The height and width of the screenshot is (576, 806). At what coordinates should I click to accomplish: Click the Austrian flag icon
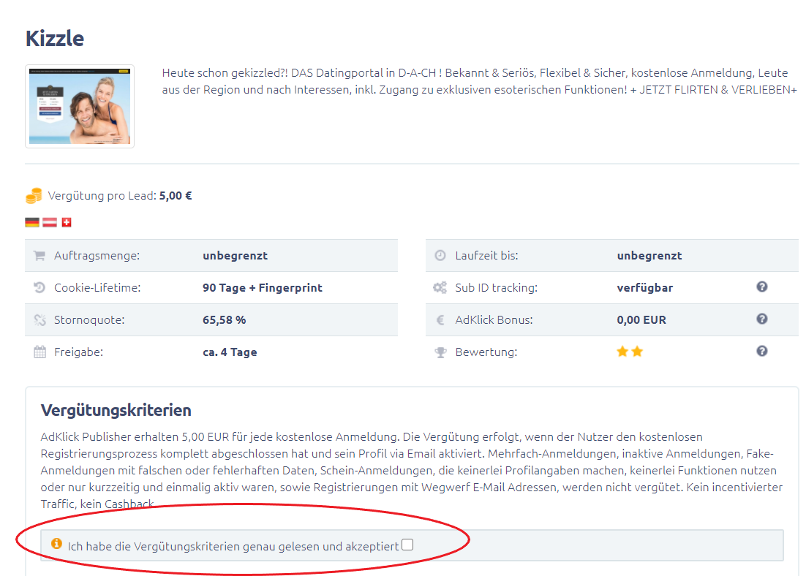(49, 222)
